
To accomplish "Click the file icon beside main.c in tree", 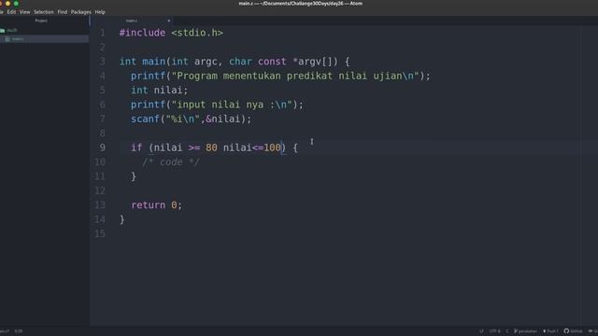I will coord(7,39).
